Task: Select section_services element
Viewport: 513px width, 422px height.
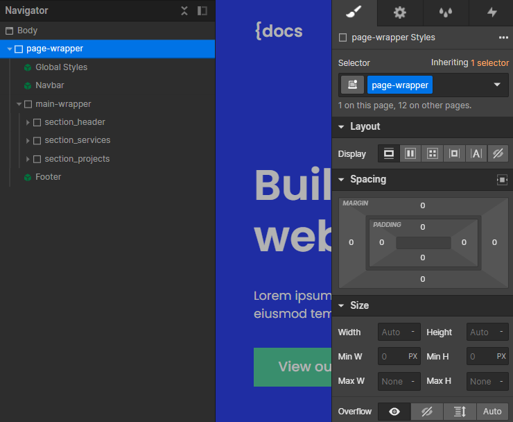Action: coord(78,140)
